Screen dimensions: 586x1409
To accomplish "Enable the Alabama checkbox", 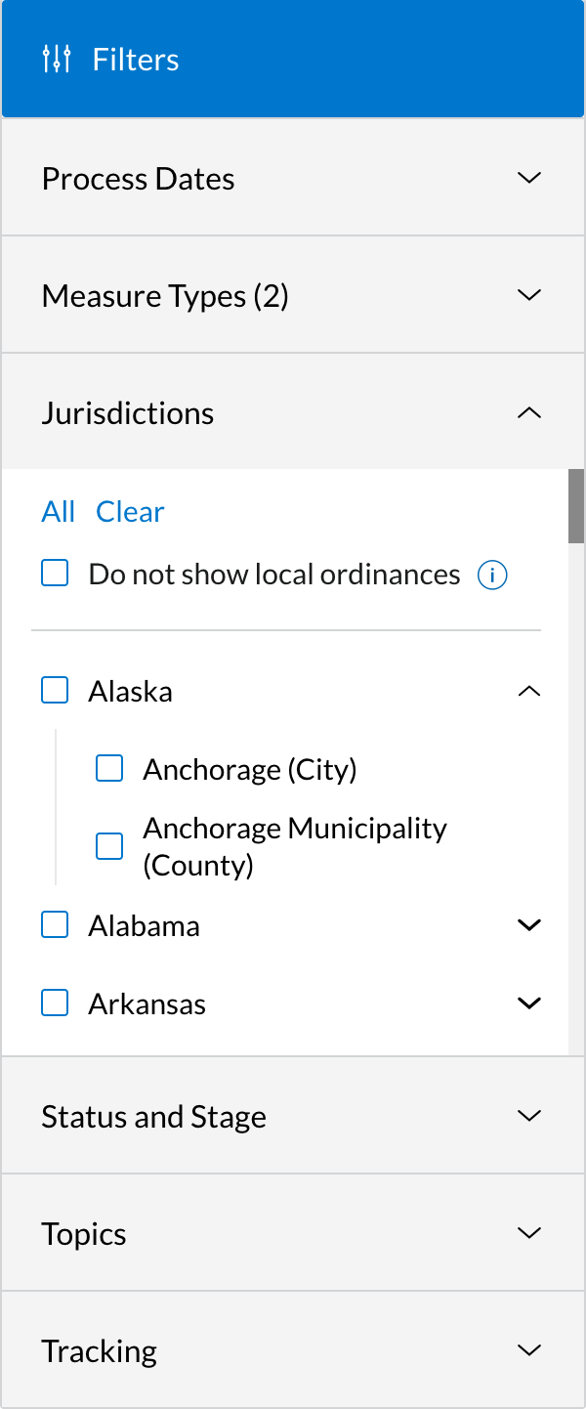I will (x=55, y=924).
